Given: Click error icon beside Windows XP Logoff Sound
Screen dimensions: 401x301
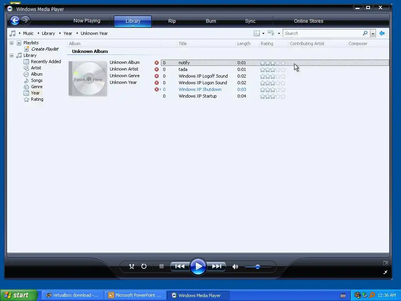Looking at the screenshot, I should tap(157, 76).
